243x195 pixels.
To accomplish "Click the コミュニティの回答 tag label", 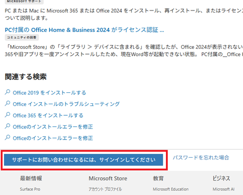I will [x=22, y=37].
